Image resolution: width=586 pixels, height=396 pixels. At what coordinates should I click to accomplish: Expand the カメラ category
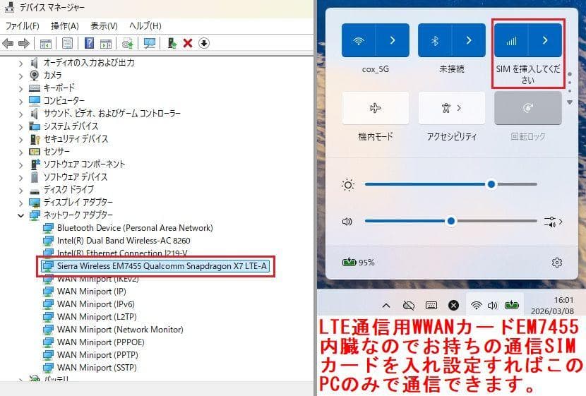[x=21, y=76]
